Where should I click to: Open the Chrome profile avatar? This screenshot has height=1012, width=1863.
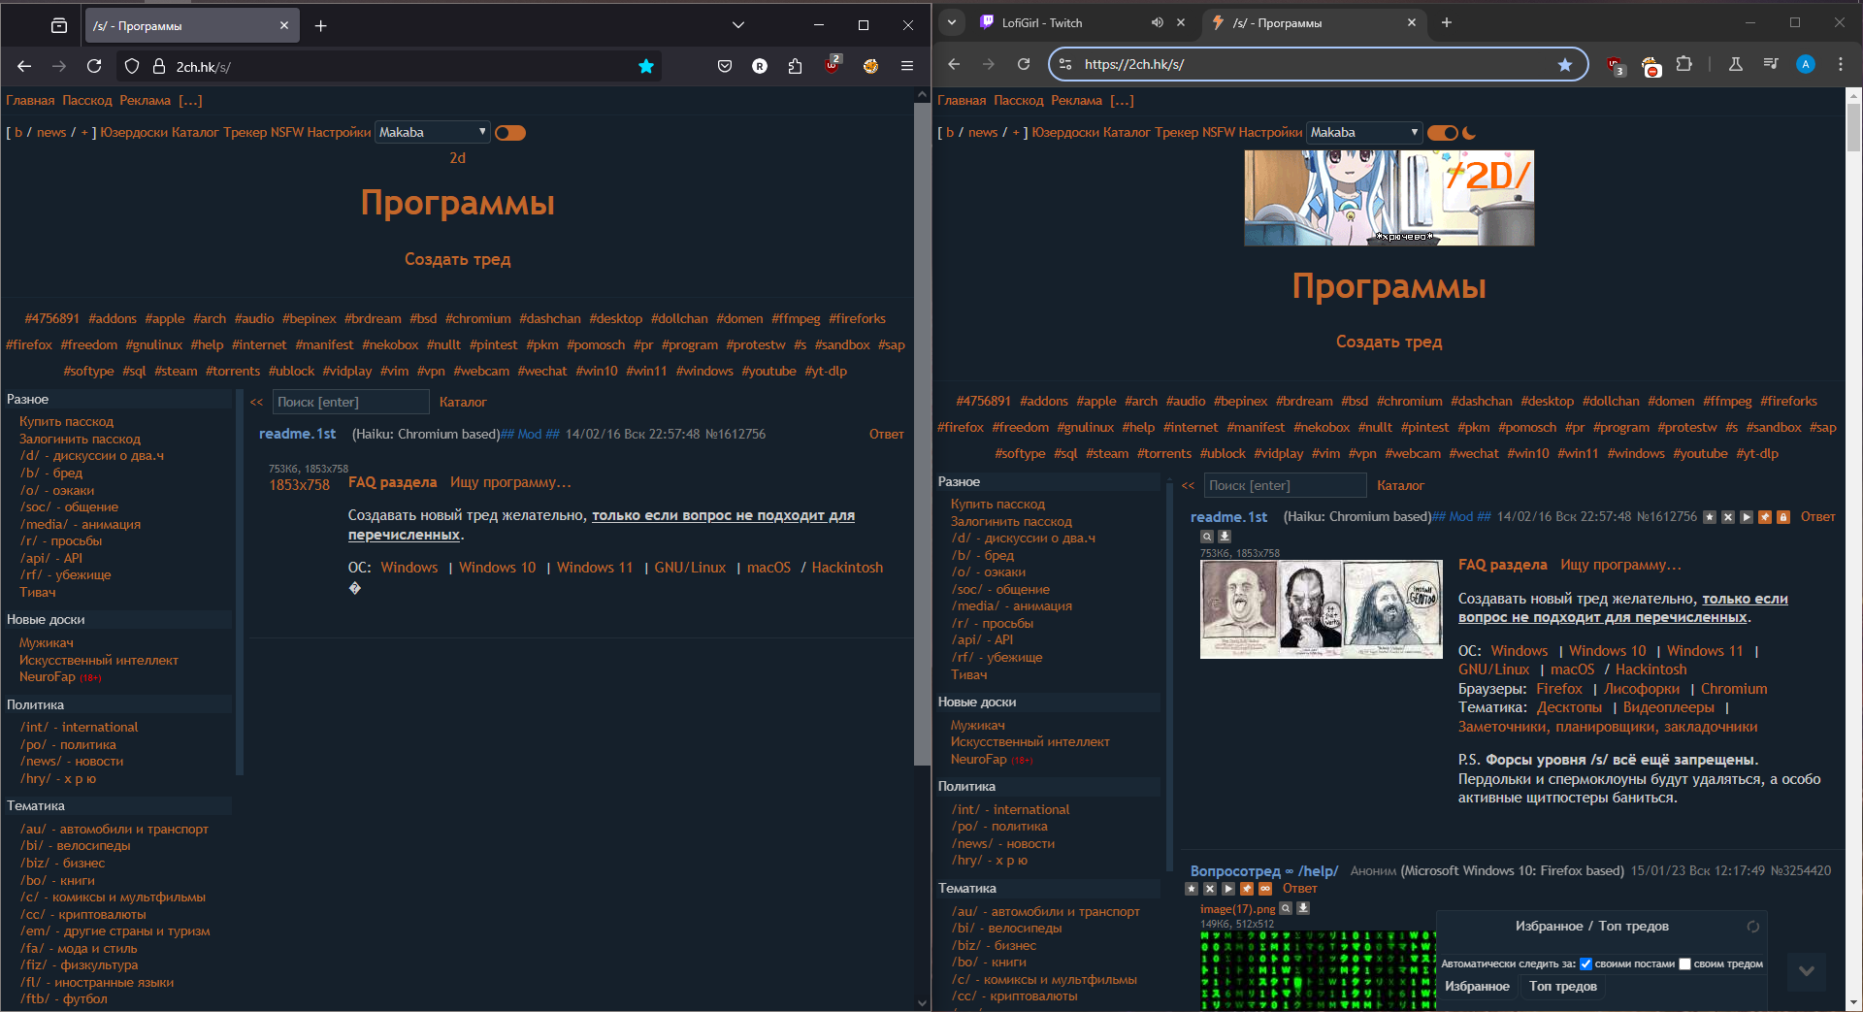1806,64
